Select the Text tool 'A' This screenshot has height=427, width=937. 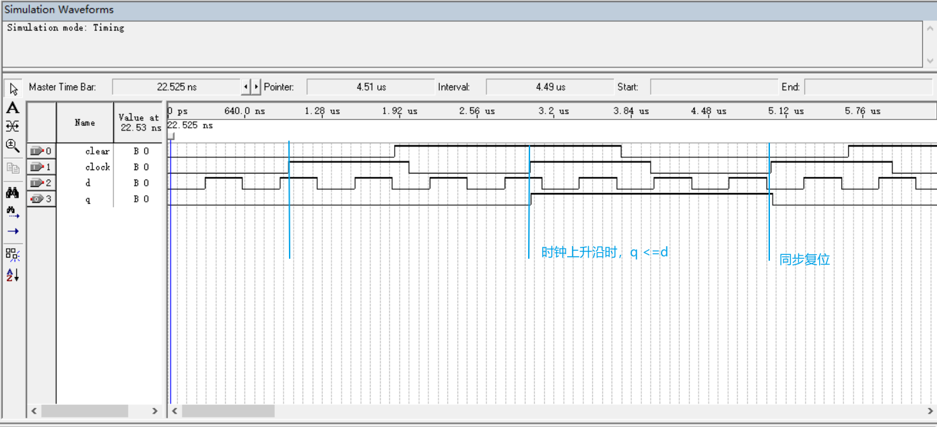tap(13, 108)
